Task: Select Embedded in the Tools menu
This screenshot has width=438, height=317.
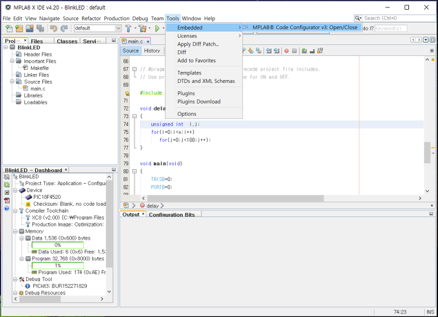Action: click(203, 28)
